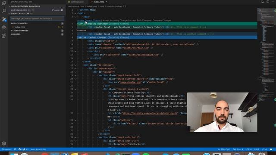Click images/andre.png src on line 21
Screen dimensions: 276x155
click(x=130, y=82)
